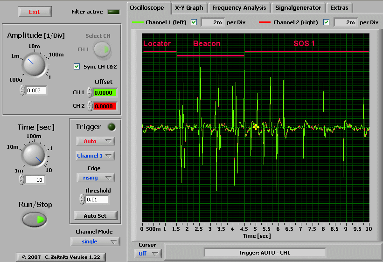383x262 pixels.
Task: Click the CH 2 offset red field
Action: pos(105,106)
